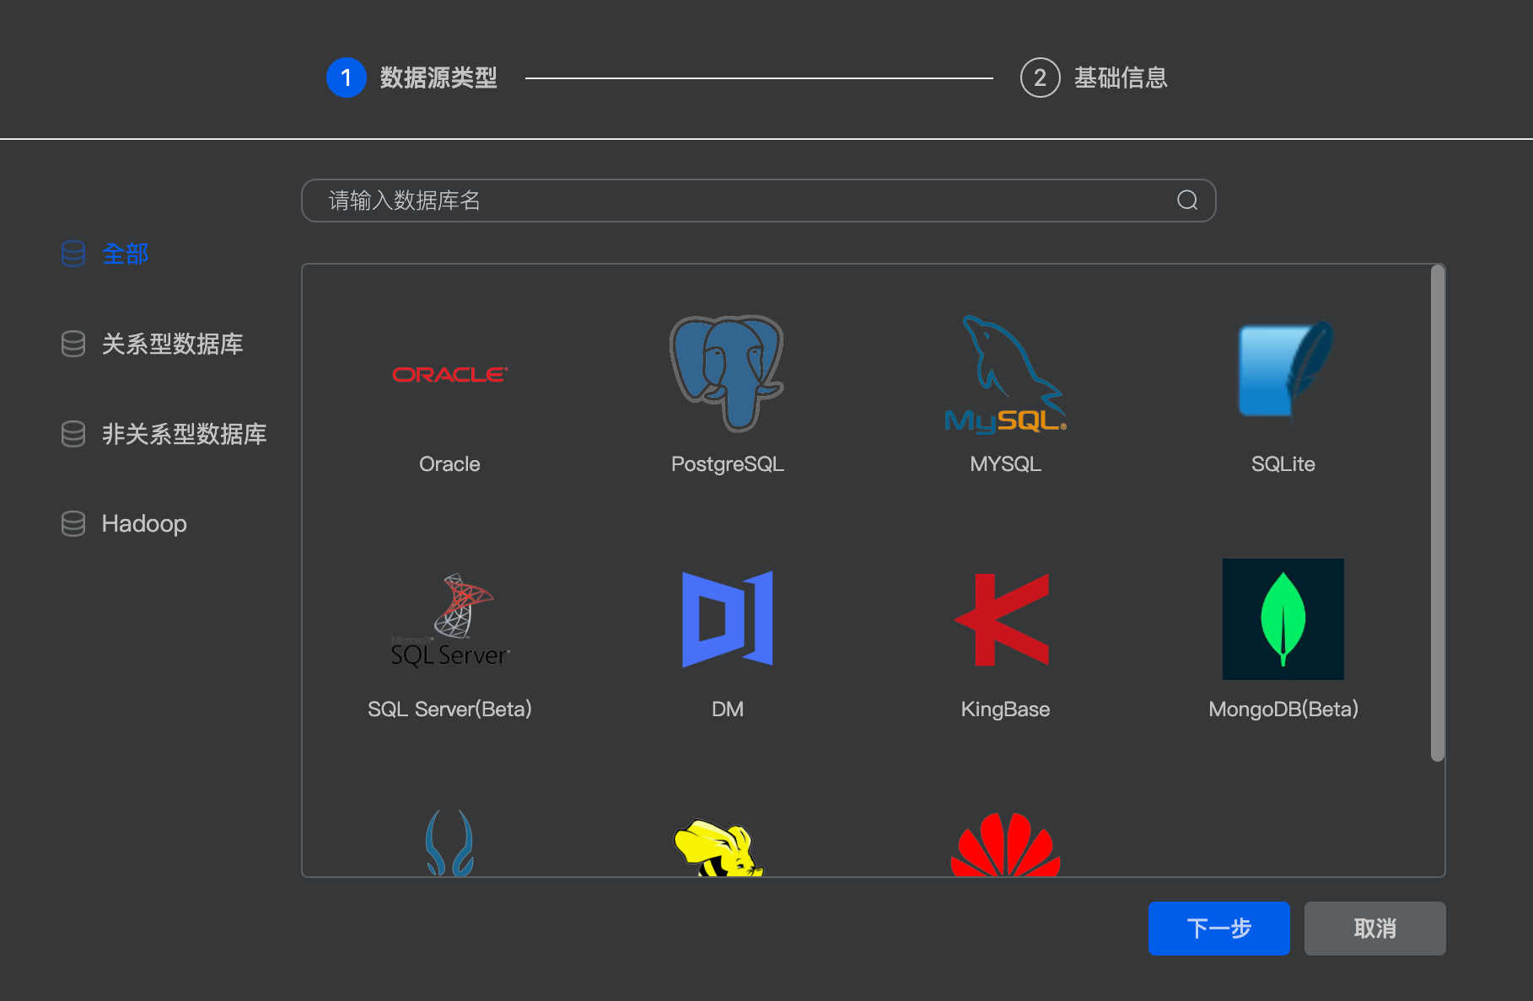Click the database icon beside 非关系型数据库
Screen dimensions: 1533x1001
(x=73, y=434)
